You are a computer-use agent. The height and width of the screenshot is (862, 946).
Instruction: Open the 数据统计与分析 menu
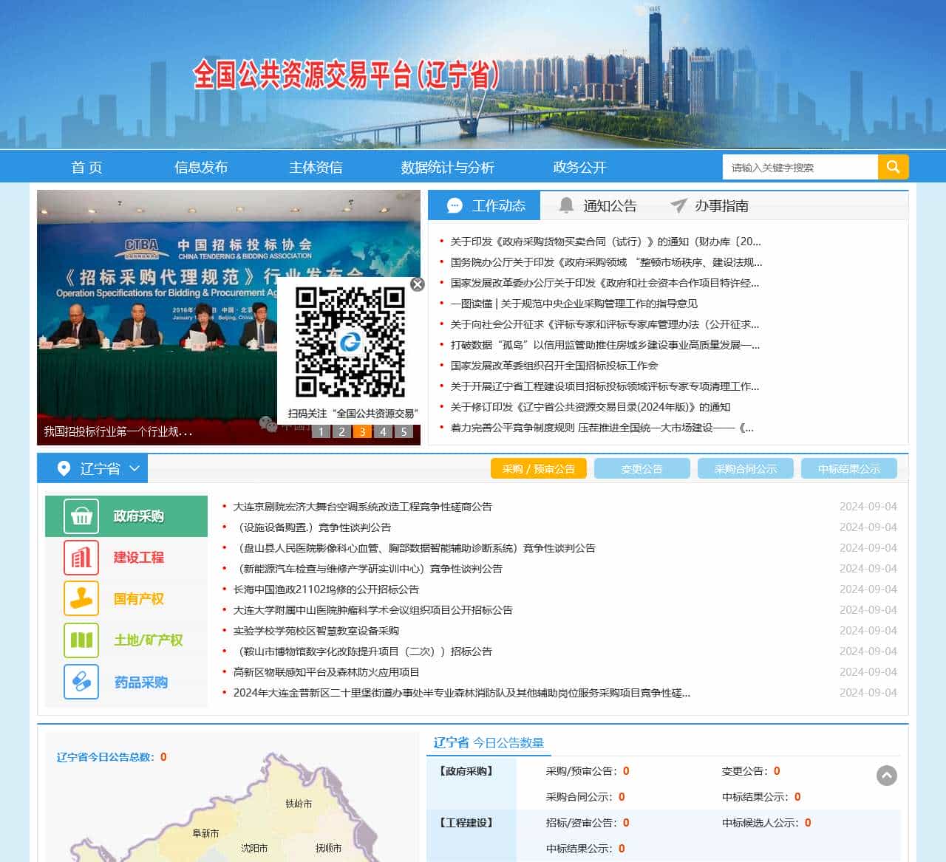[x=446, y=167]
